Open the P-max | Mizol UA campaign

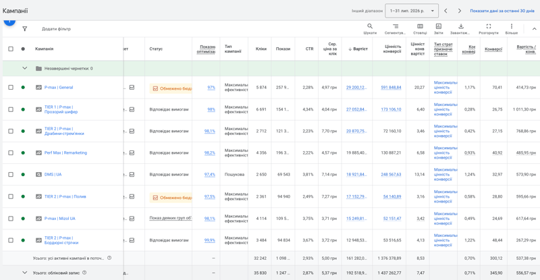59,219
